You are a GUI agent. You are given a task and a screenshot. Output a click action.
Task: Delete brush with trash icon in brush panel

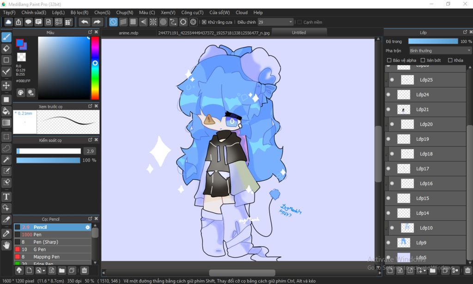pos(85,271)
